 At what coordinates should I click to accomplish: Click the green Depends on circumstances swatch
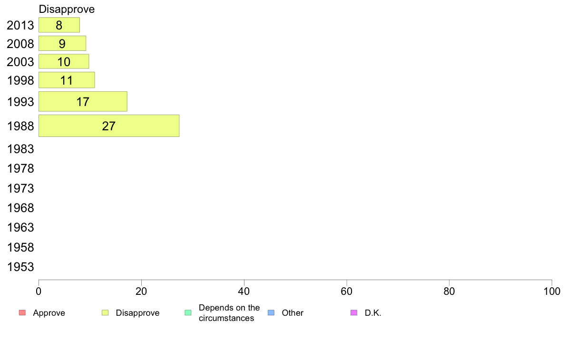click(x=188, y=312)
